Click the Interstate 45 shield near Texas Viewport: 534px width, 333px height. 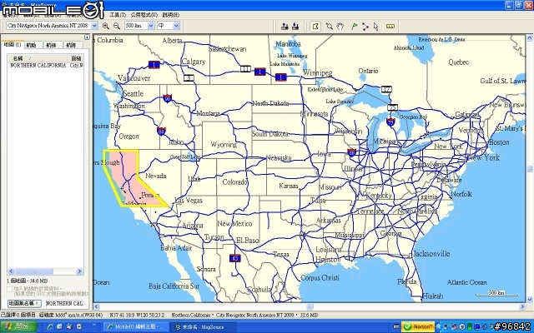[235, 258]
